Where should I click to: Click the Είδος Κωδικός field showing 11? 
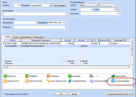click(17, 5)
